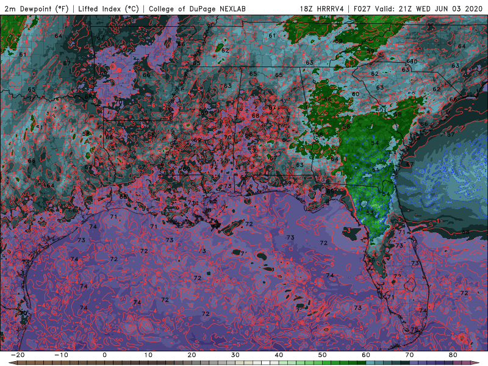Screen dimensions: 488x366
Task: Click the "21Z WED JUN 03 2020" valid time
Action: coord(440,9)
